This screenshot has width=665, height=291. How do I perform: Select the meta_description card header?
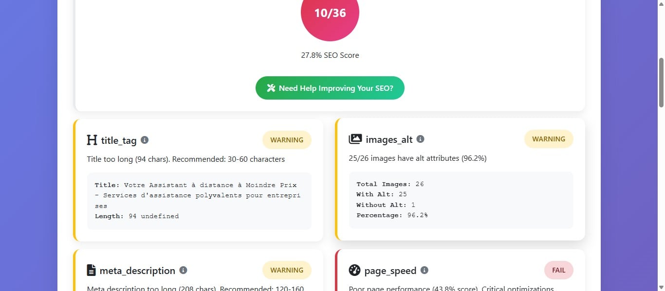tap(137, 271)
